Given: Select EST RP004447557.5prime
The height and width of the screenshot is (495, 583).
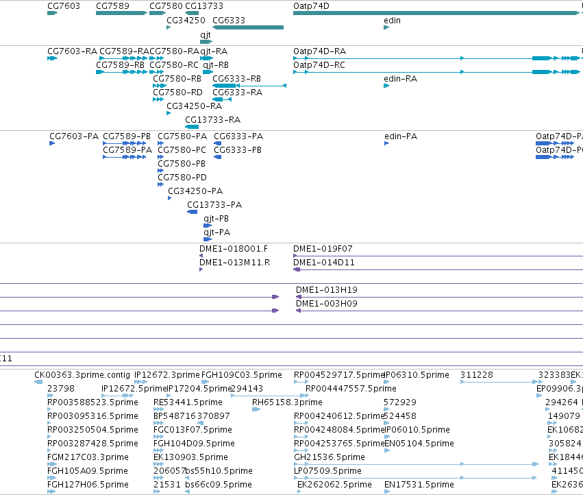Looking at the screenshot, I should click(351, 389).
